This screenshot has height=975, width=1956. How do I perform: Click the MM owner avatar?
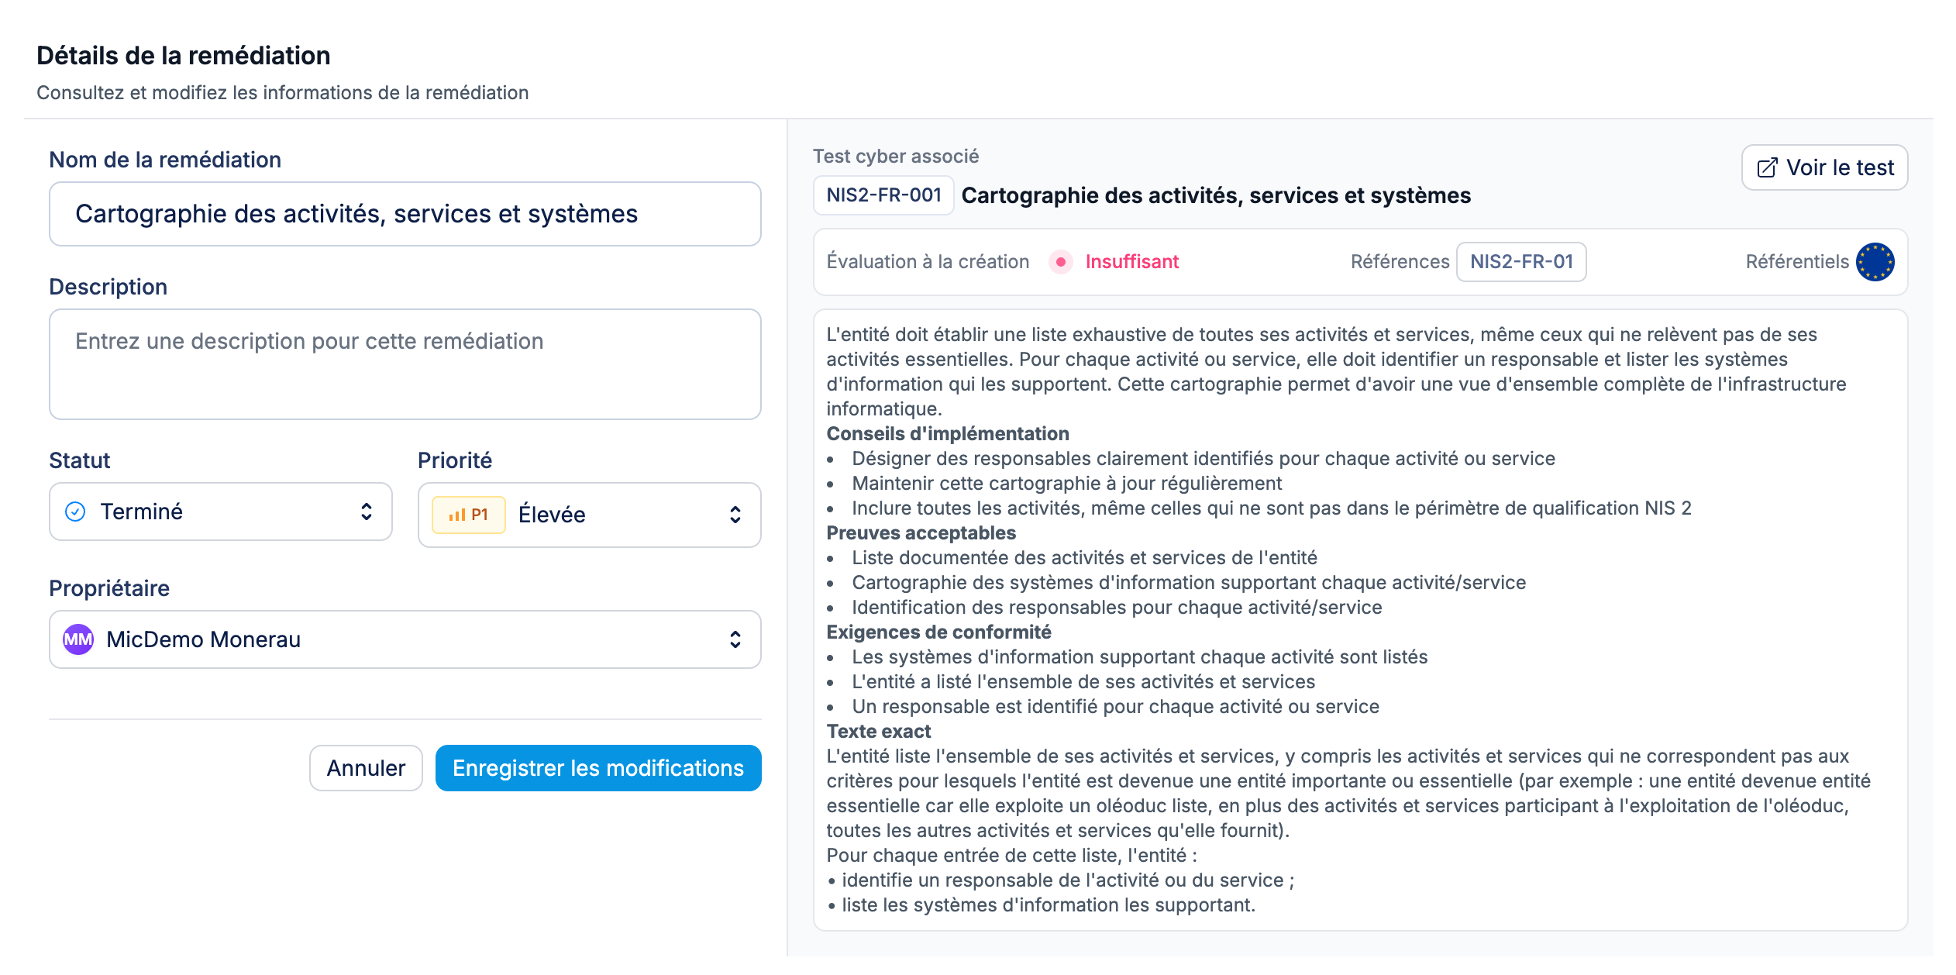(x=78, y=639)
